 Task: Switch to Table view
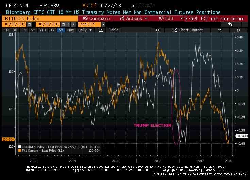pyautogui.click(x=114, y=30)
